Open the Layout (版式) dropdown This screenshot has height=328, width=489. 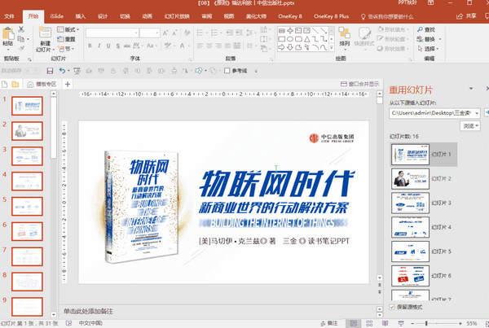(68, 29)
